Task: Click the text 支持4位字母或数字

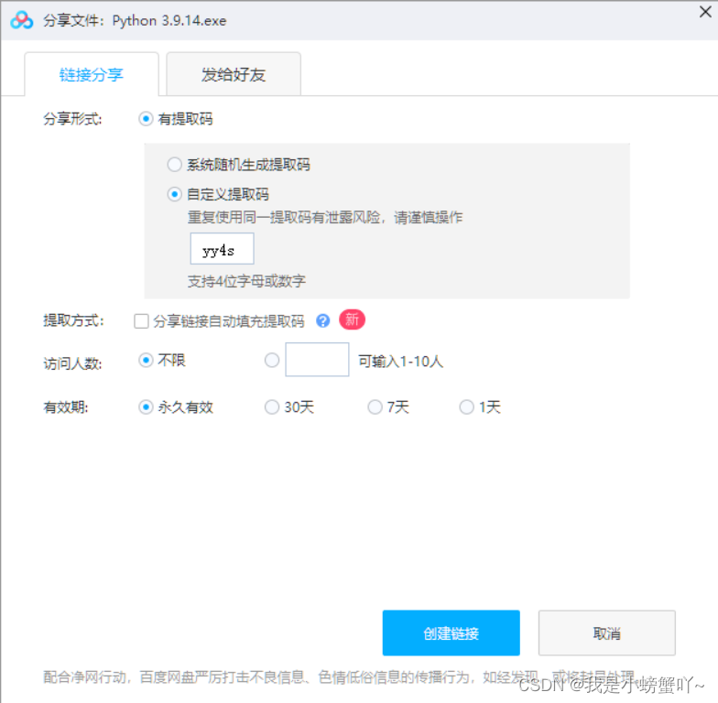Action: (x=246, y=281)
